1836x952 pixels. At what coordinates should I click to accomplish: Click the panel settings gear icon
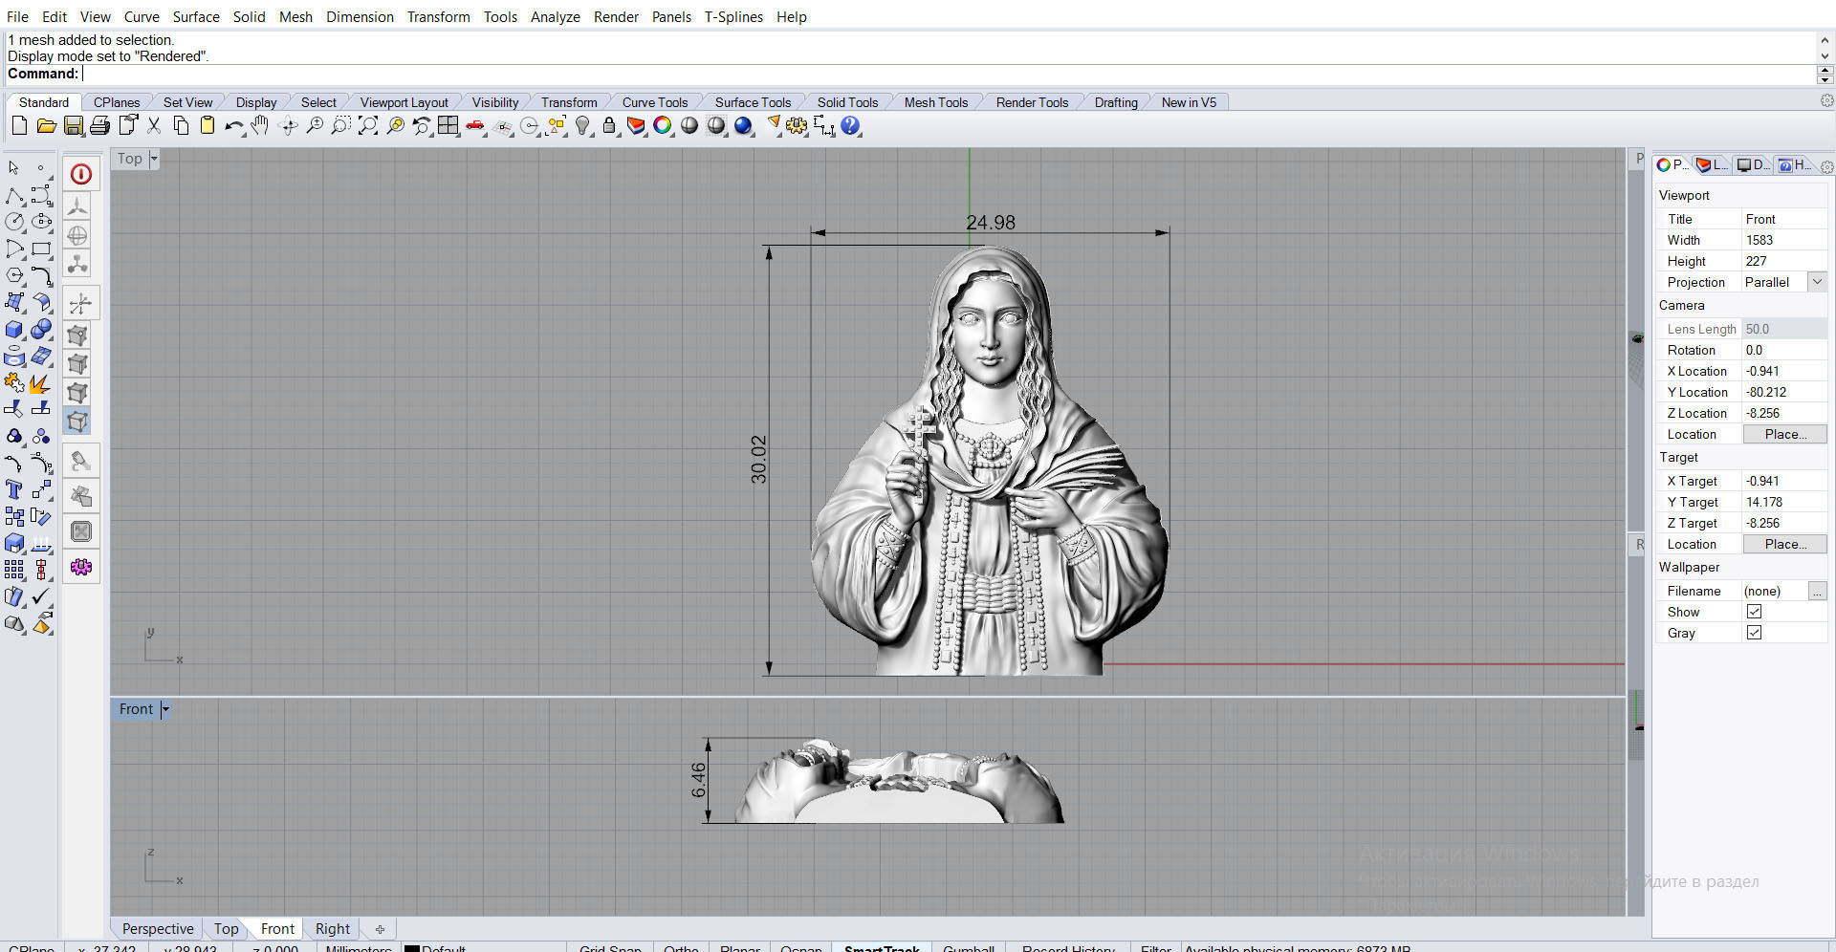point(1826,166)
